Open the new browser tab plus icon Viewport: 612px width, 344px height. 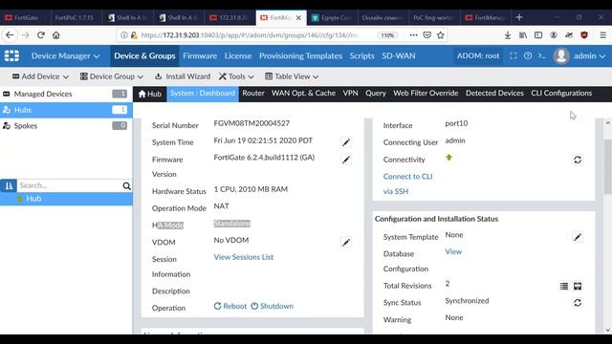[x=519, y=17]
